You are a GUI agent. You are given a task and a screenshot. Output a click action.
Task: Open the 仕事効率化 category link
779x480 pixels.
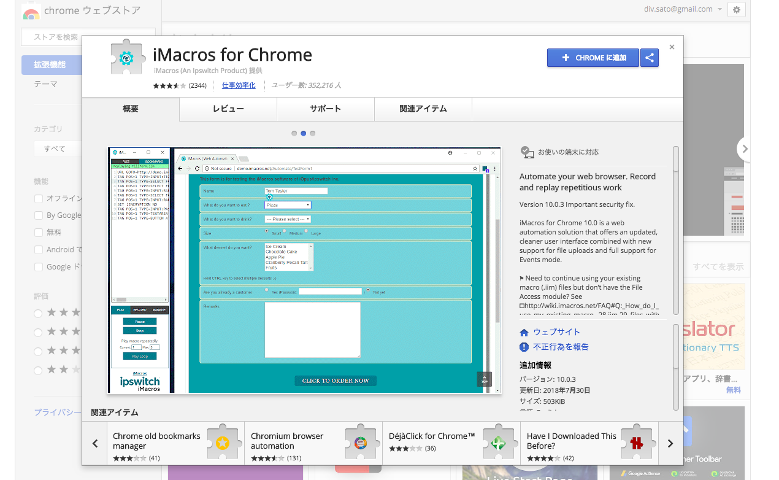click(239, 86)
